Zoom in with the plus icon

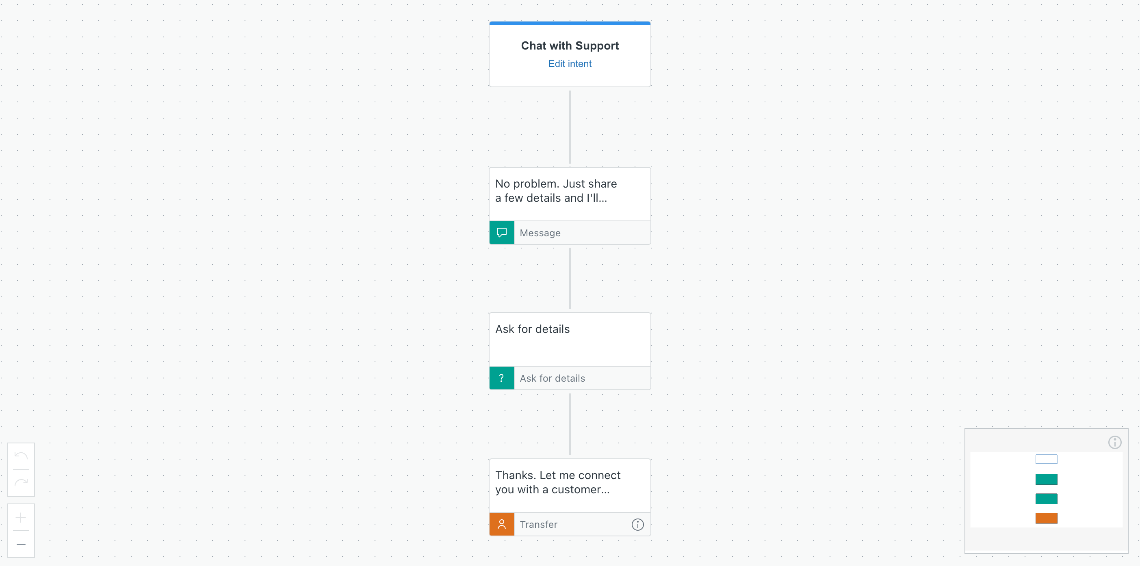point(21,517)
